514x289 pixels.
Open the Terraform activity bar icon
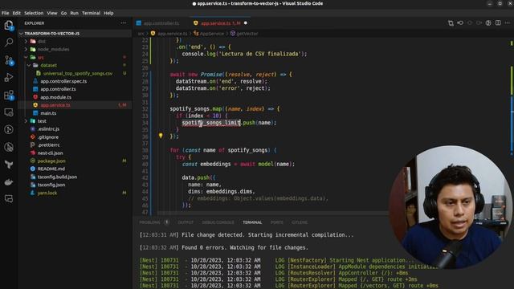(9, 165)
